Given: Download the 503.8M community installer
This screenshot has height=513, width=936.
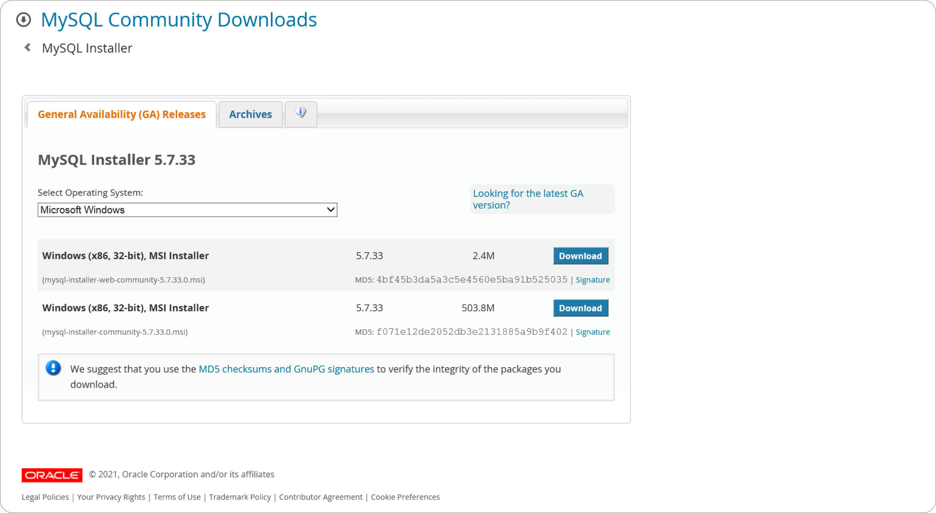Looking at the screenshot, I should (x=581, y=308).
